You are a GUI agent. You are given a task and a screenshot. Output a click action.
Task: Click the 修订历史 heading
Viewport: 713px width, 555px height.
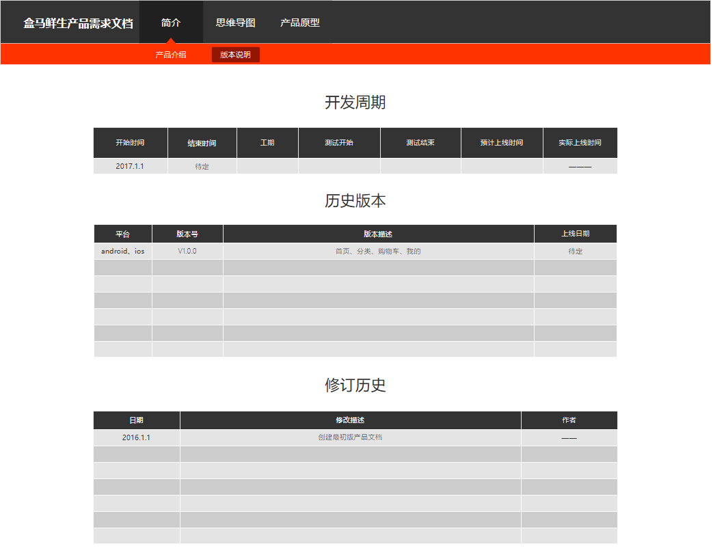(355, 385)
